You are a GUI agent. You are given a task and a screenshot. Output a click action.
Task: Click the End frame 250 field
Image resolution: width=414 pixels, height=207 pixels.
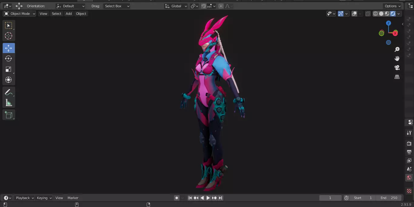coord(389,198)
